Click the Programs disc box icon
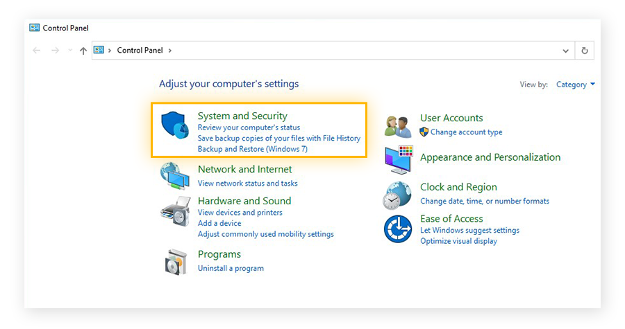 click(x=175, y=260)
